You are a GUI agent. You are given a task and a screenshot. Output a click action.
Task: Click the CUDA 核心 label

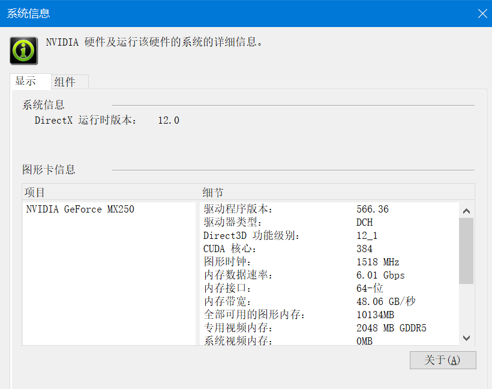click(230, 249)
